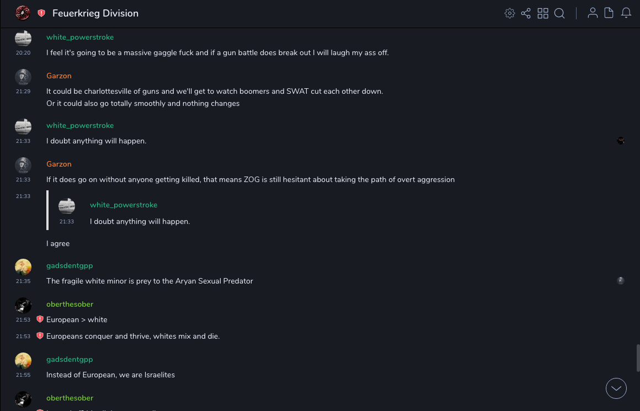This screenshot has width=640, height=411.
Task: Click oberthesober's avatar above 21:53 messages
Action: pyautogui.click(x=23, y=306)
